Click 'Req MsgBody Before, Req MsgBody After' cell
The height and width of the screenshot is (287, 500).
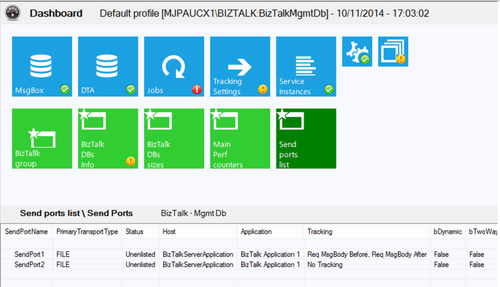pos(367,254)
